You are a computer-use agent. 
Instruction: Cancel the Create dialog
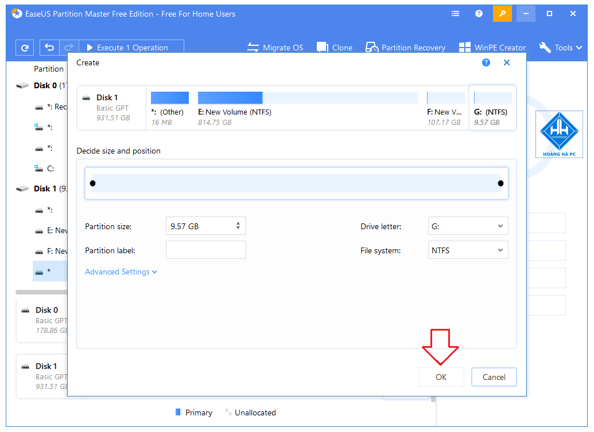pos(494,376)
